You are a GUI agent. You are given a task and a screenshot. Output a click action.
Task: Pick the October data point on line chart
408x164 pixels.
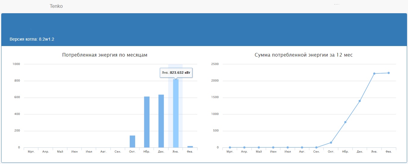[331, 143]
